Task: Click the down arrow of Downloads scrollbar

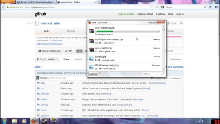Action: pos(163,70)
